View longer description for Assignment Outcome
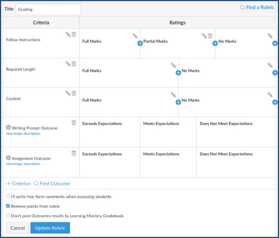 point(23,164)
